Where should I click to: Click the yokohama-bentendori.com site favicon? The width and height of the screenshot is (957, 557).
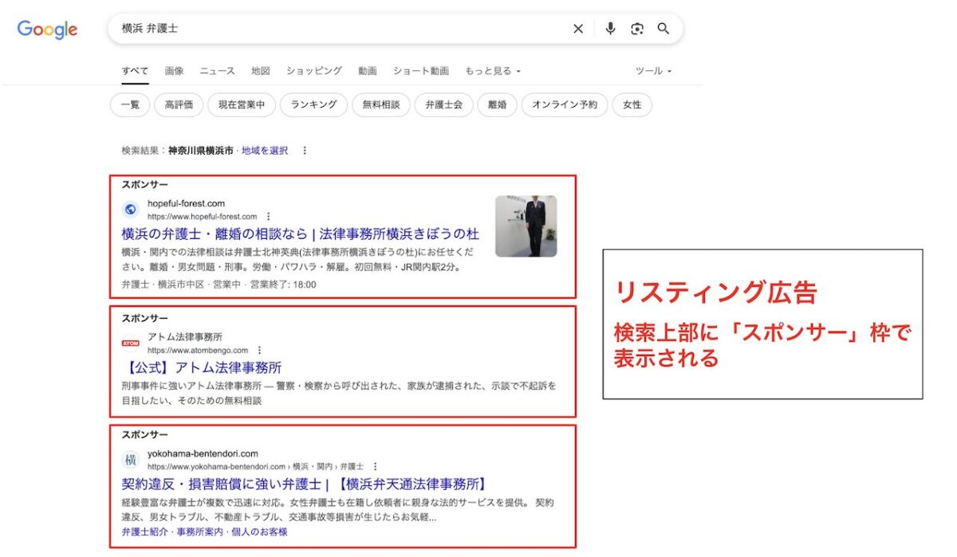coord(130,460)
